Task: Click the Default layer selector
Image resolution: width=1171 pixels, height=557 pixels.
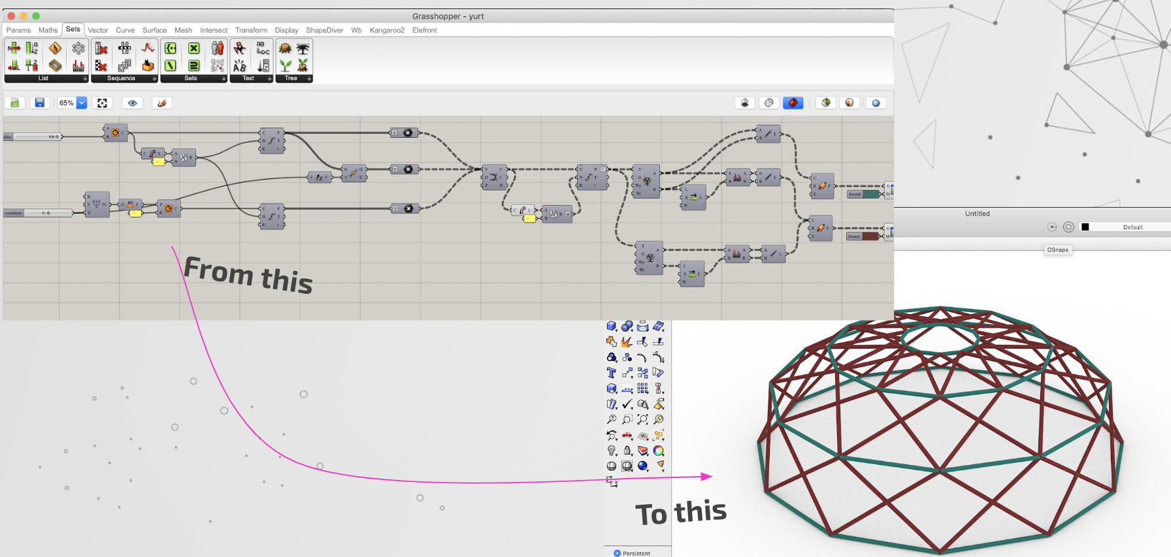Action: coord(1132,227)
